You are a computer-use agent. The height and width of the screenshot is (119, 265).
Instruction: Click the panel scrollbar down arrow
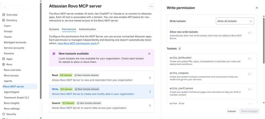[264, 103]
